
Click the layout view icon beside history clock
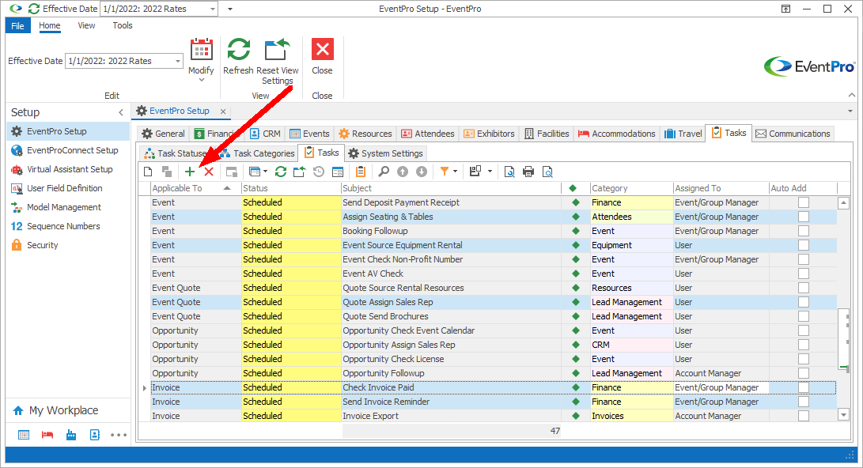coord(338,172)
